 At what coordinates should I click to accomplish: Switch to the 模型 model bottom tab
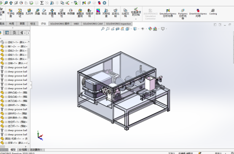click(x=13, y=150)
